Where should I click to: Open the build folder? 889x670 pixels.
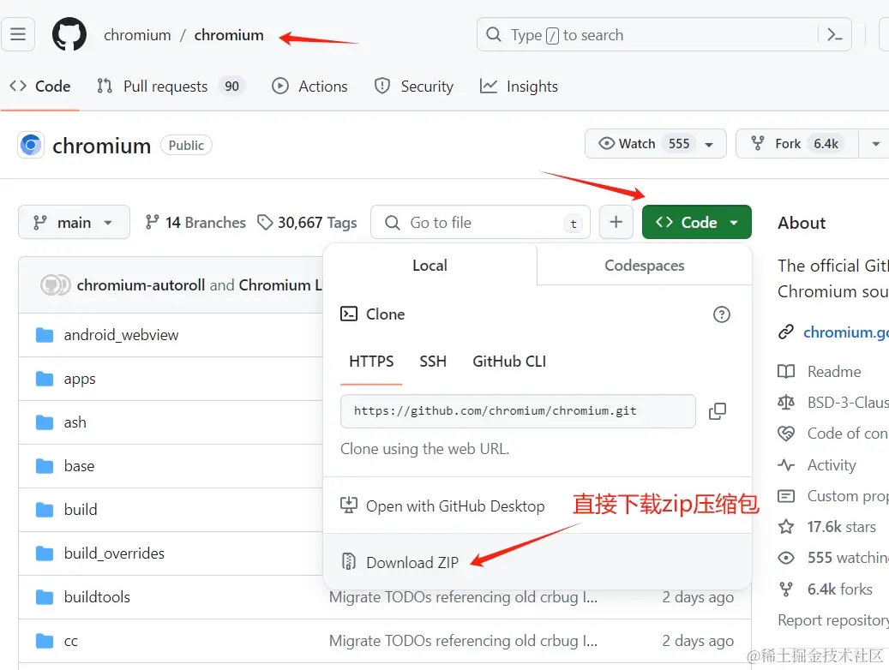coord(81,510)
